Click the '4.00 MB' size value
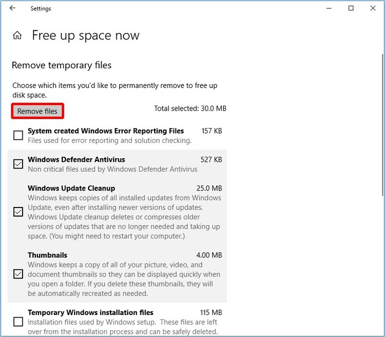 (x=209, y=255)
